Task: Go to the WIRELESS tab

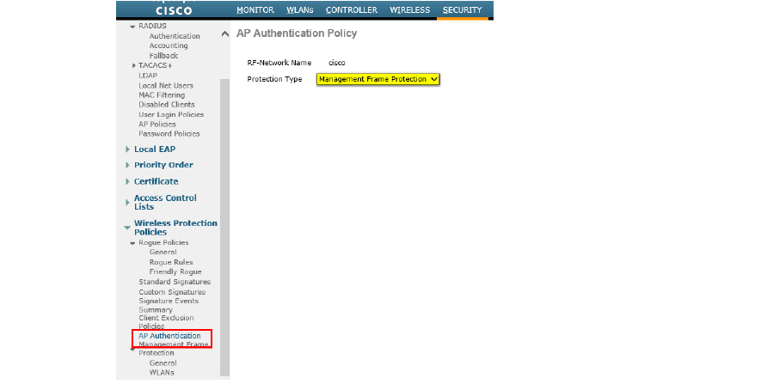Action: click(410, 10)
